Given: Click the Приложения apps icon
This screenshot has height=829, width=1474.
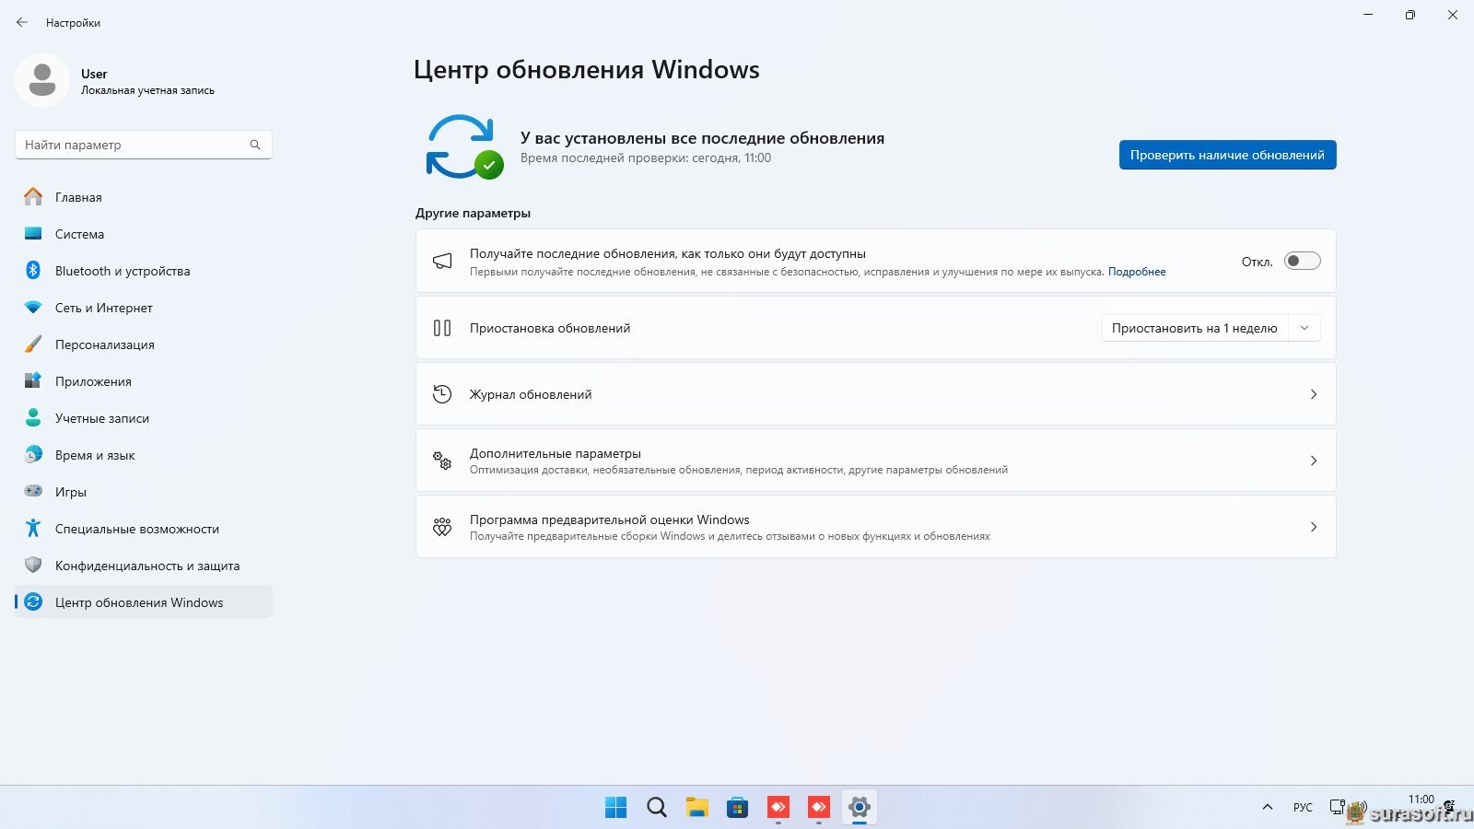Looking at the screenshot, I should point(33,381).
